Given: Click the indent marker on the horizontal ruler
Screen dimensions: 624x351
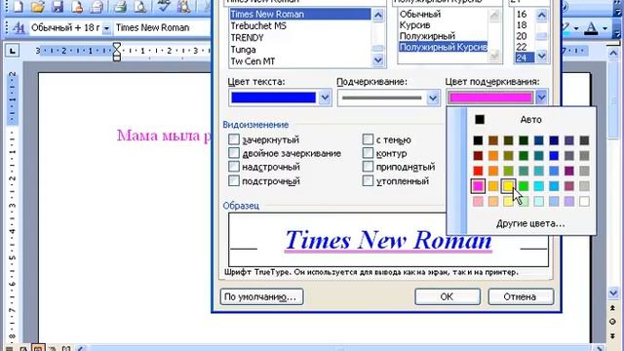Looking at the screenshot, I should tap(117, 52).
